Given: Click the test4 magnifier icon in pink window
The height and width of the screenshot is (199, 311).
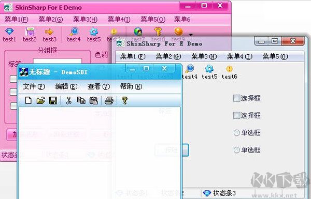Looking at the screenshot, I should pos(74,32).
